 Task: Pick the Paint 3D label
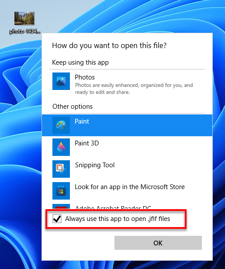coord(87,143)
